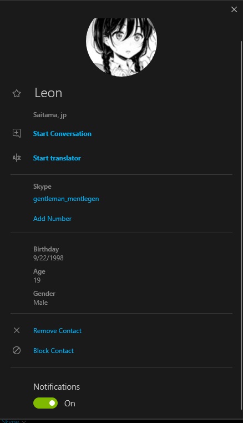Open the Start Conversation link

(62, 134)
